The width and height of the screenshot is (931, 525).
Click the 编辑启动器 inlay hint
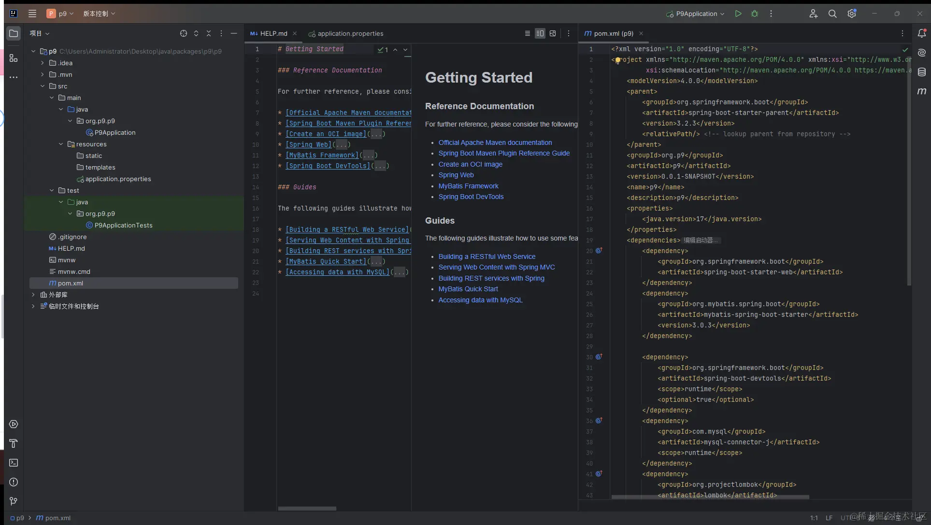701,240
